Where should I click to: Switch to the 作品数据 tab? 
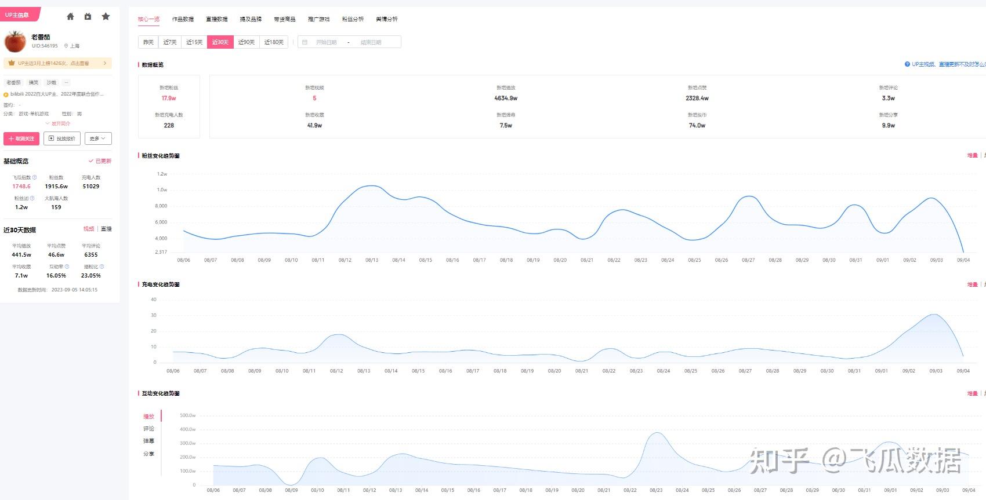(183, 19)
